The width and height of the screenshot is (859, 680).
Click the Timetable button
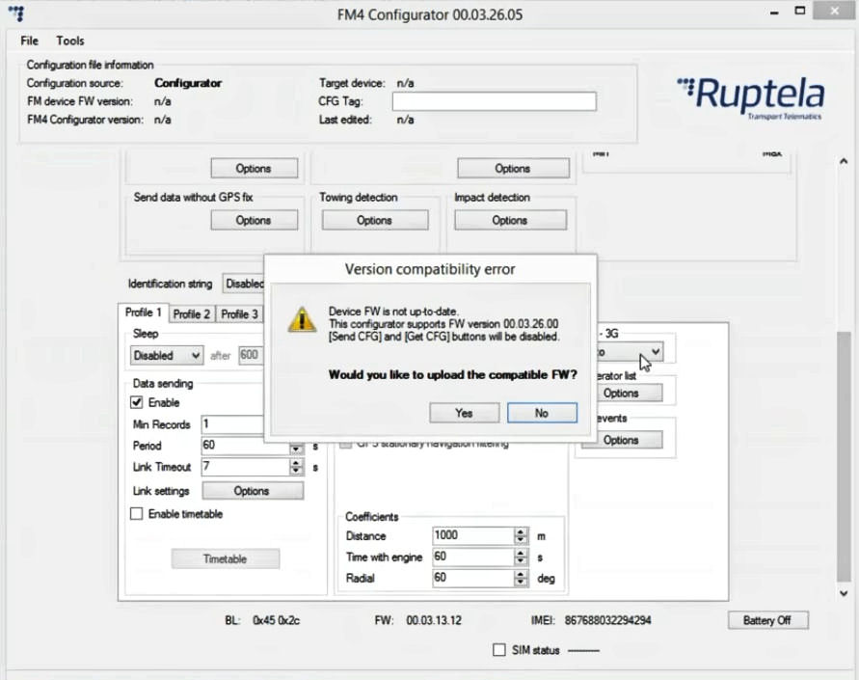click(225, 558)
